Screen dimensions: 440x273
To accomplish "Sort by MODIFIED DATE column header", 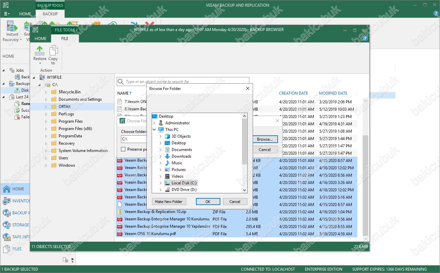I will (x=333, y=93).
